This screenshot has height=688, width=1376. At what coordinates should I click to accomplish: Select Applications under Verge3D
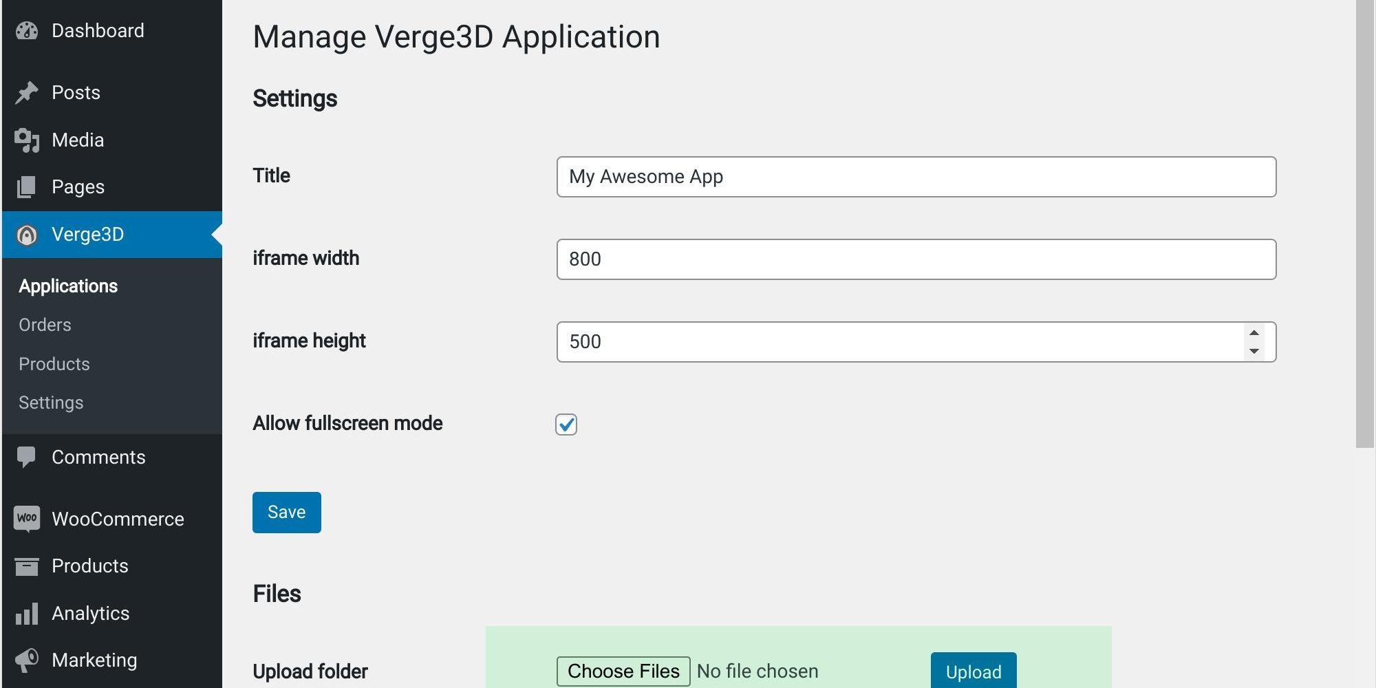(x=68, y=286)
